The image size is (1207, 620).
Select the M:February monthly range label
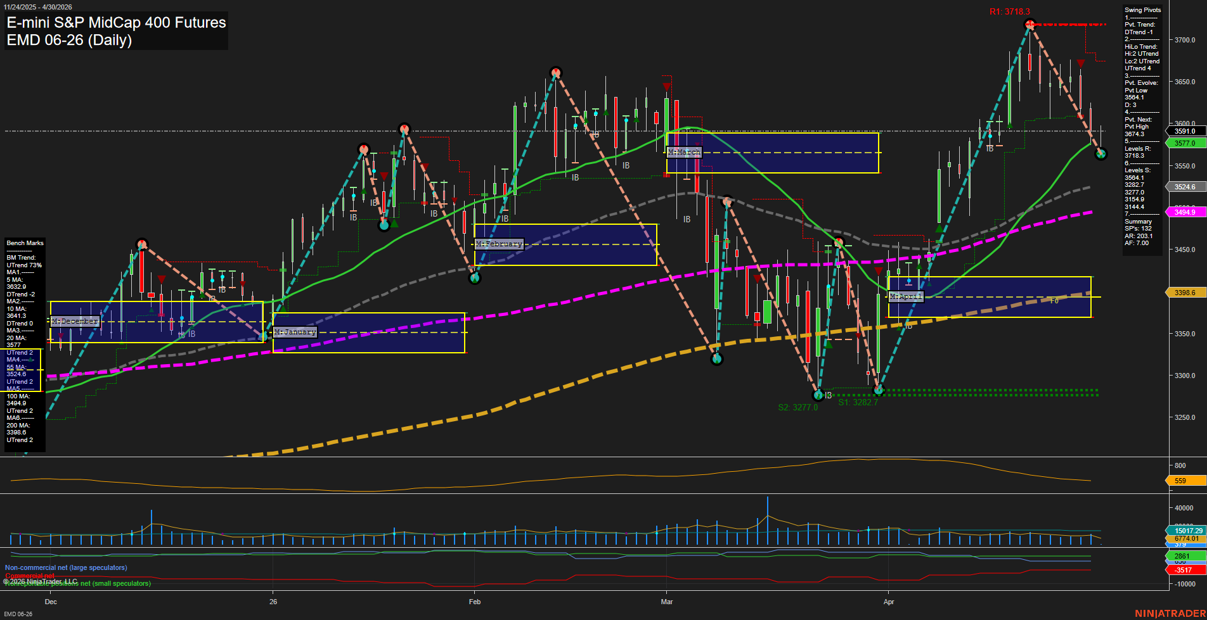499,244
